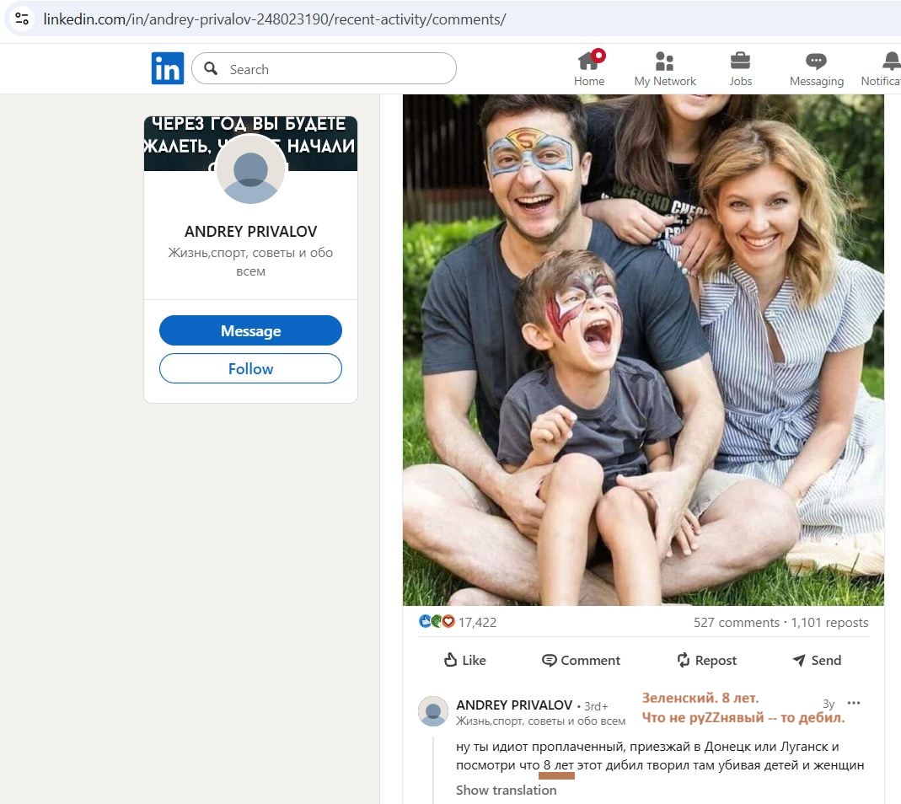The image size is (901, 804).
Task: Click the commenter's avatar next to the comment
Action: point(433,711)
